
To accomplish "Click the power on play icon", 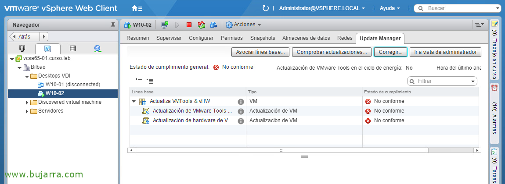I will (177, 25).
